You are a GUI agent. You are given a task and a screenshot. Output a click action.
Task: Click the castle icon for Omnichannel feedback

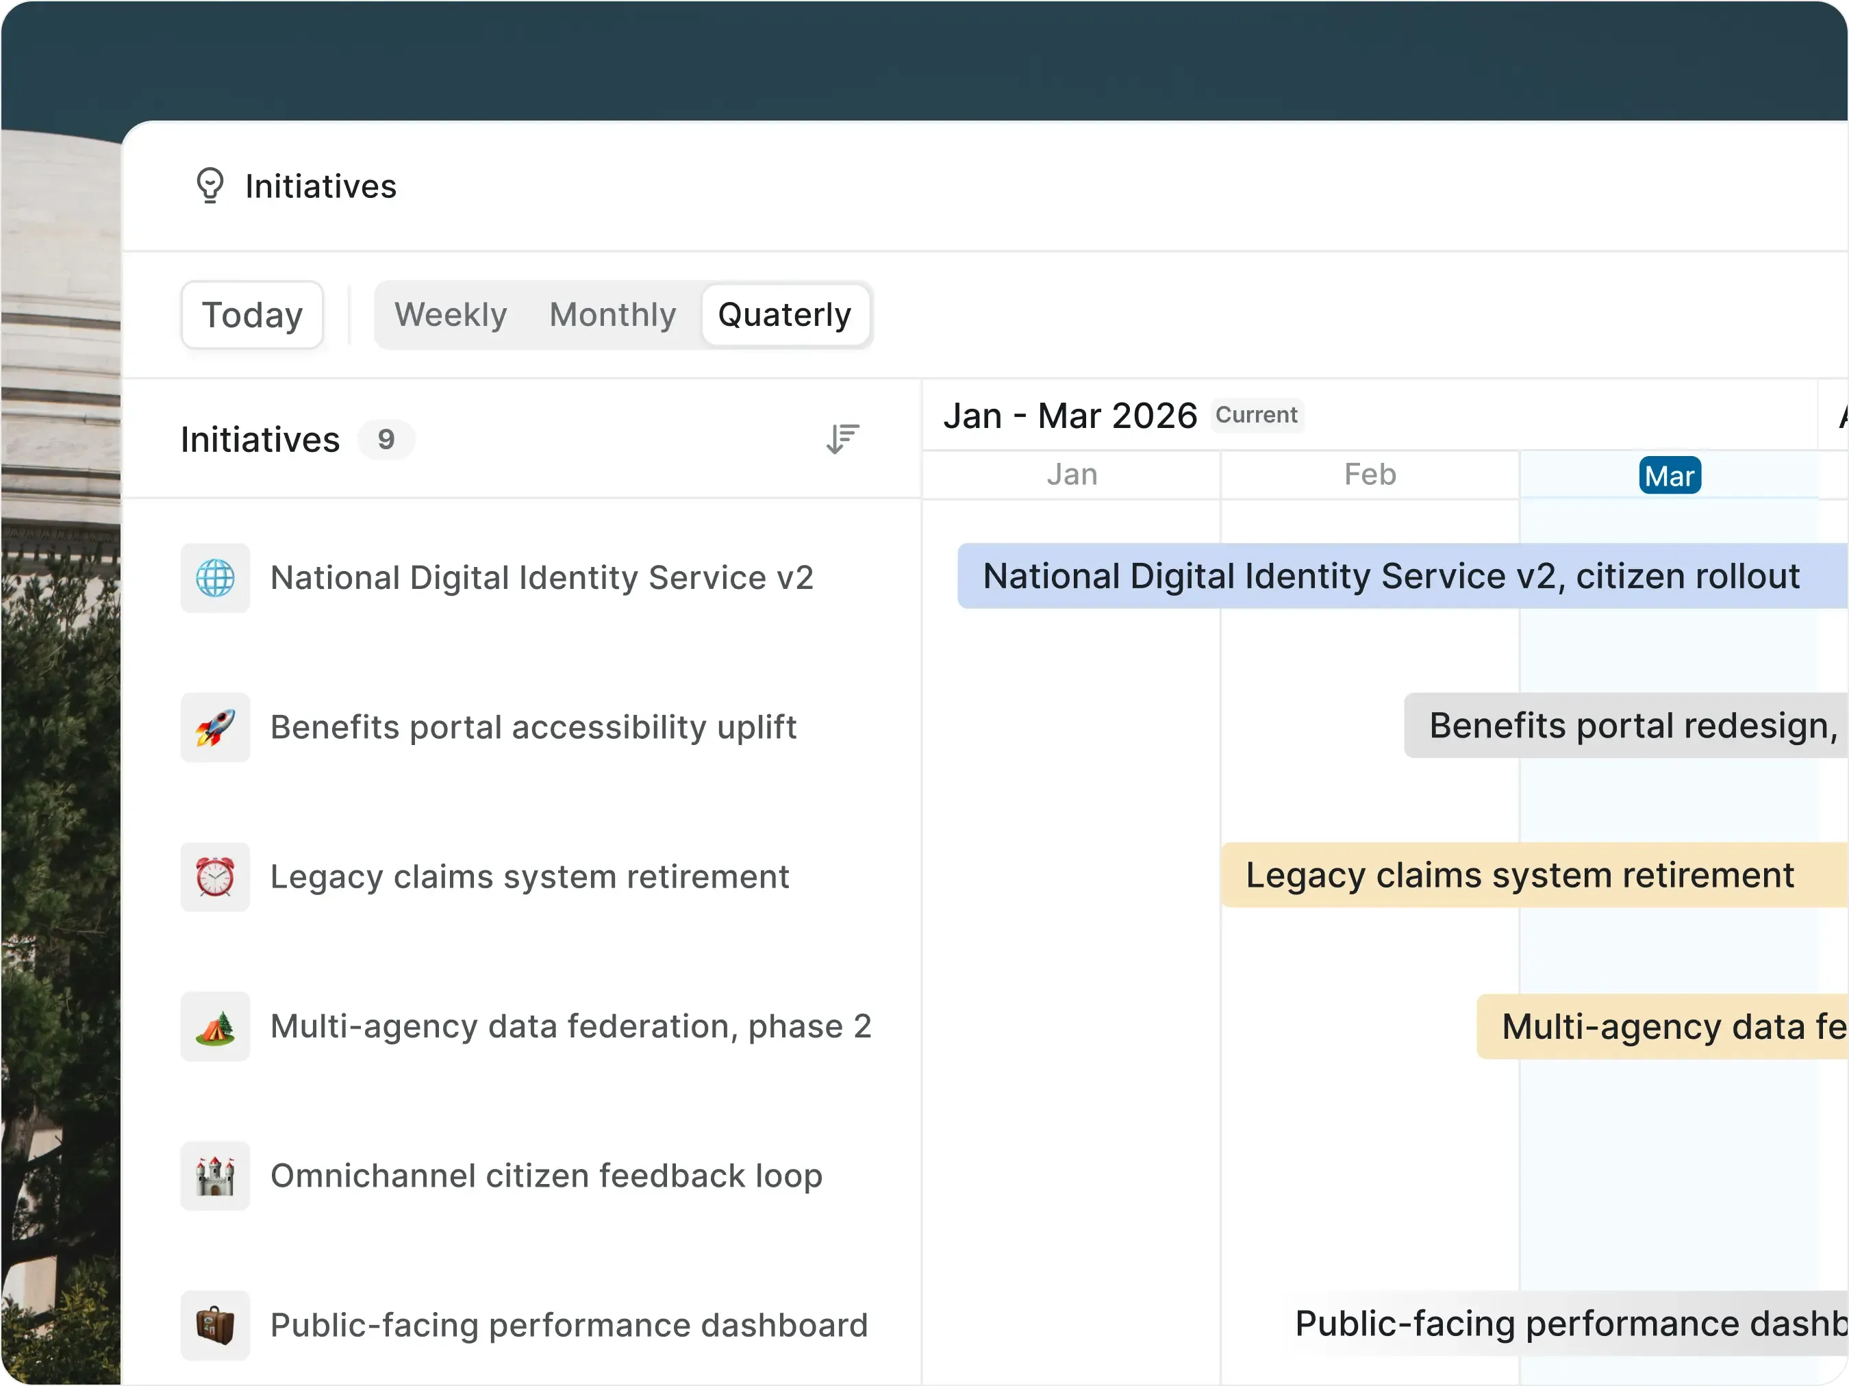point(216,1176)
